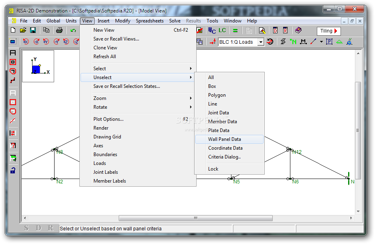Click the XYZ axes orientation thumbnail
Image resolution: width=375 pixels, height=244 pixels.
point(38,66)
